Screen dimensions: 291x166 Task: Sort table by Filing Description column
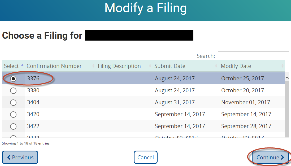coord(119,66)
